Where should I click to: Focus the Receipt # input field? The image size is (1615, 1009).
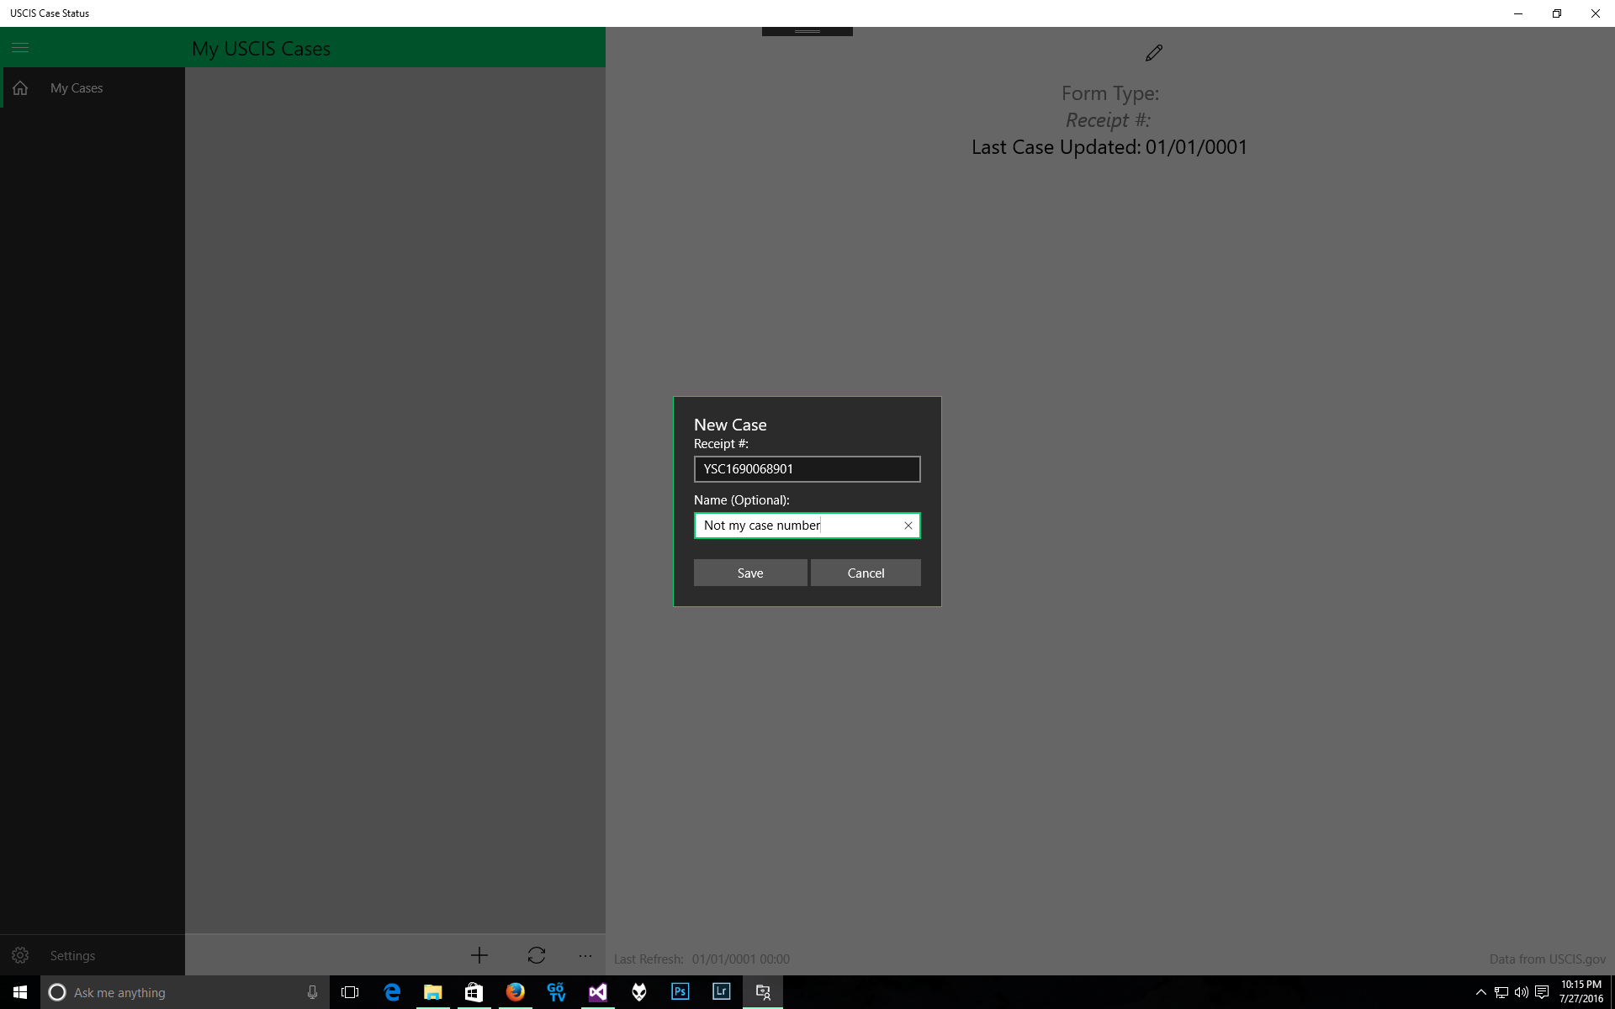[x=807, y=469]
